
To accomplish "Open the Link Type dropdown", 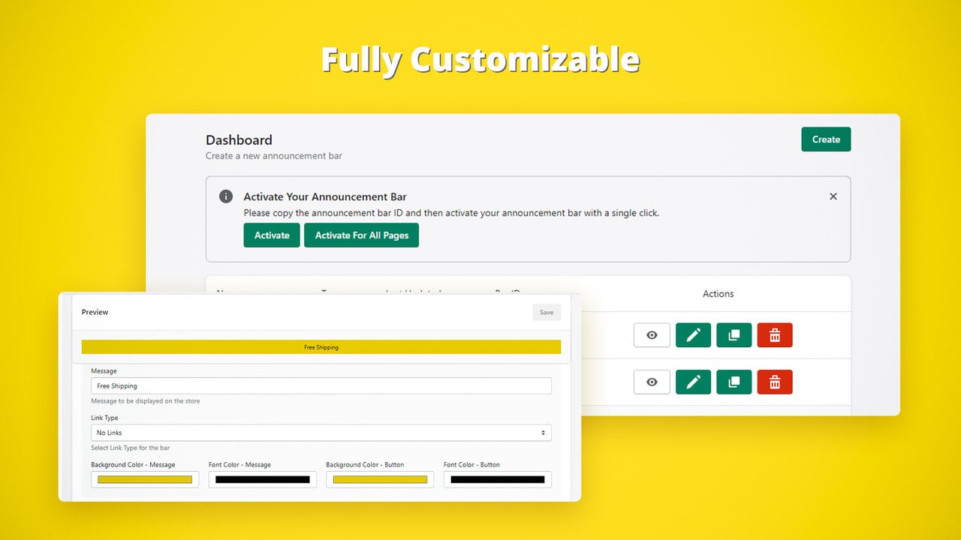I will pyautogui.click(x=321, y=433).
